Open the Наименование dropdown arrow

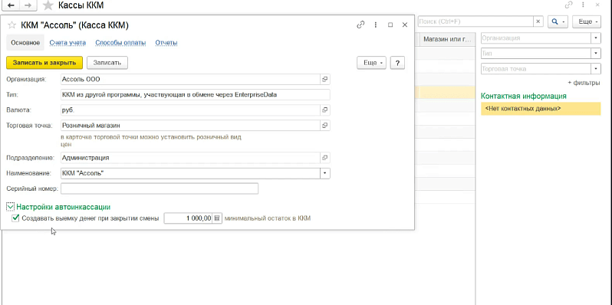coord(325,173)
